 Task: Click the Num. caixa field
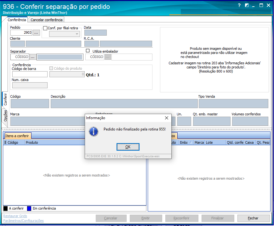point(30,85)
